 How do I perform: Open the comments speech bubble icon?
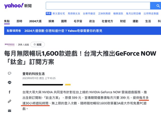point(10,73)
